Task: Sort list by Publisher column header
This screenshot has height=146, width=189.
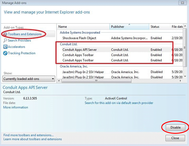Action: (x=129, y=27)
